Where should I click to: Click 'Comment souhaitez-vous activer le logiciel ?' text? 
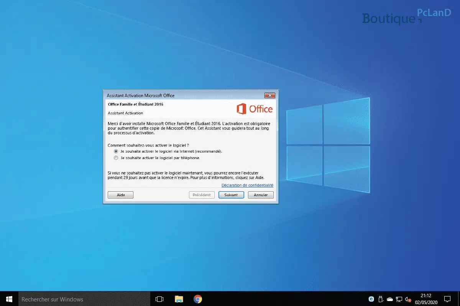point(148,145)
